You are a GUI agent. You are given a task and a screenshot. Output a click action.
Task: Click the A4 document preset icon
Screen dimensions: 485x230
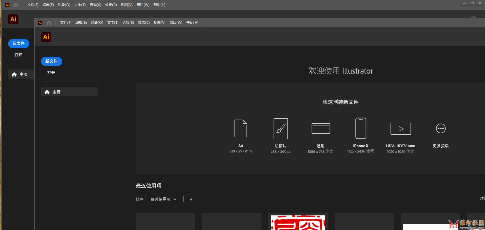(x=241, y=128)
